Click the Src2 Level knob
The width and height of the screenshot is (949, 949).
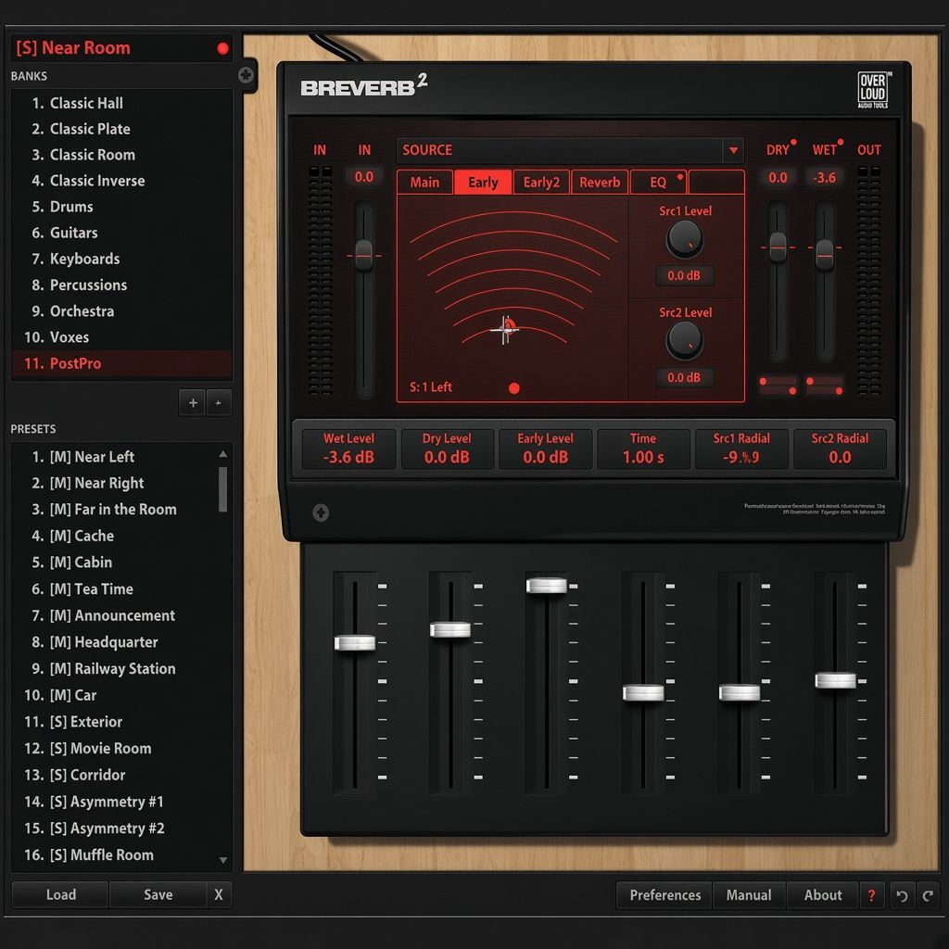[x=685, y=340]
